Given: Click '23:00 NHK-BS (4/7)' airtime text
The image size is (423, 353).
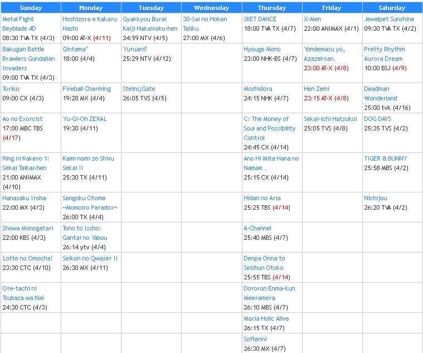Looking at the screenshot, I should [270, 59].
